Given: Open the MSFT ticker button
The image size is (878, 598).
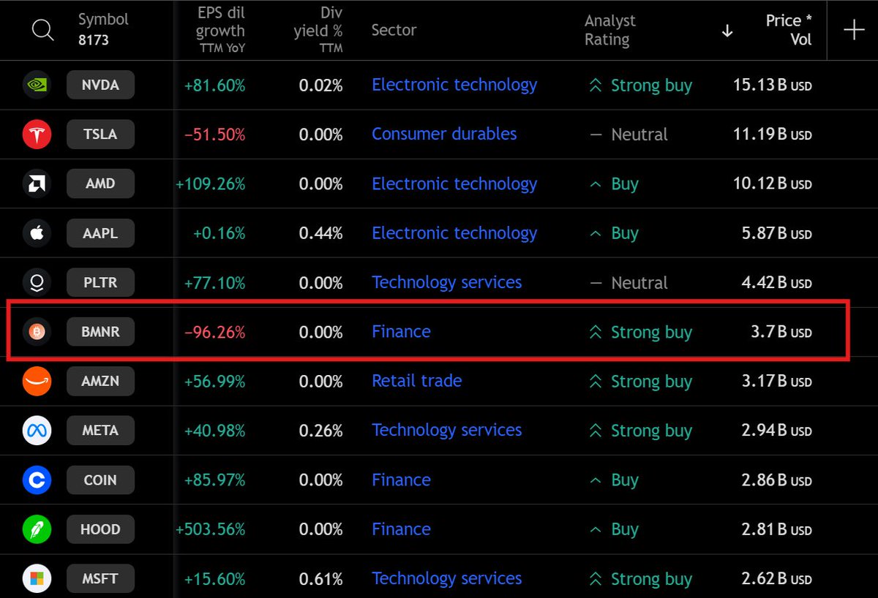Looking at the screenshot, I should (100, 578).
